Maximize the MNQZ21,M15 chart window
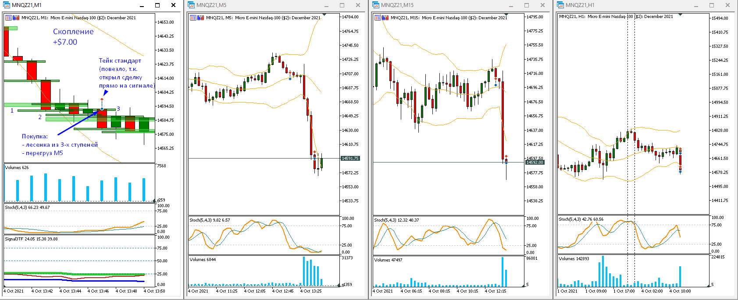This screenshot has height=300, width=738. (x=527, y=5)
